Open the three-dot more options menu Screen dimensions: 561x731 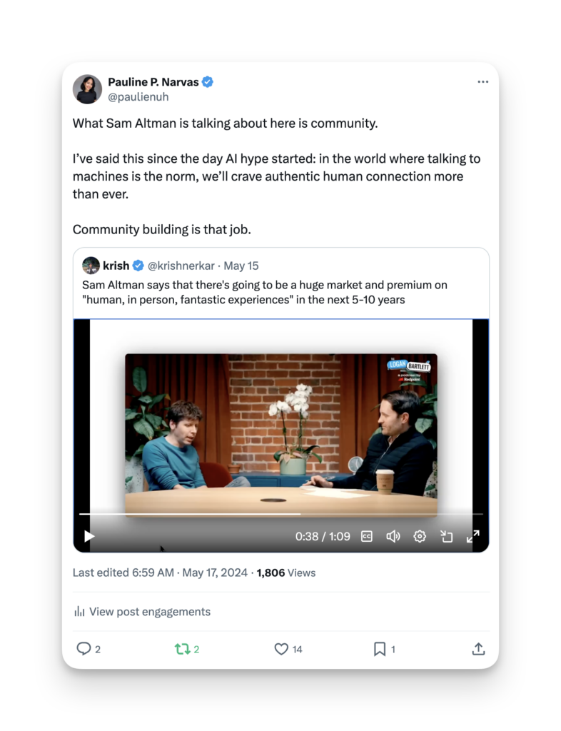483,82
